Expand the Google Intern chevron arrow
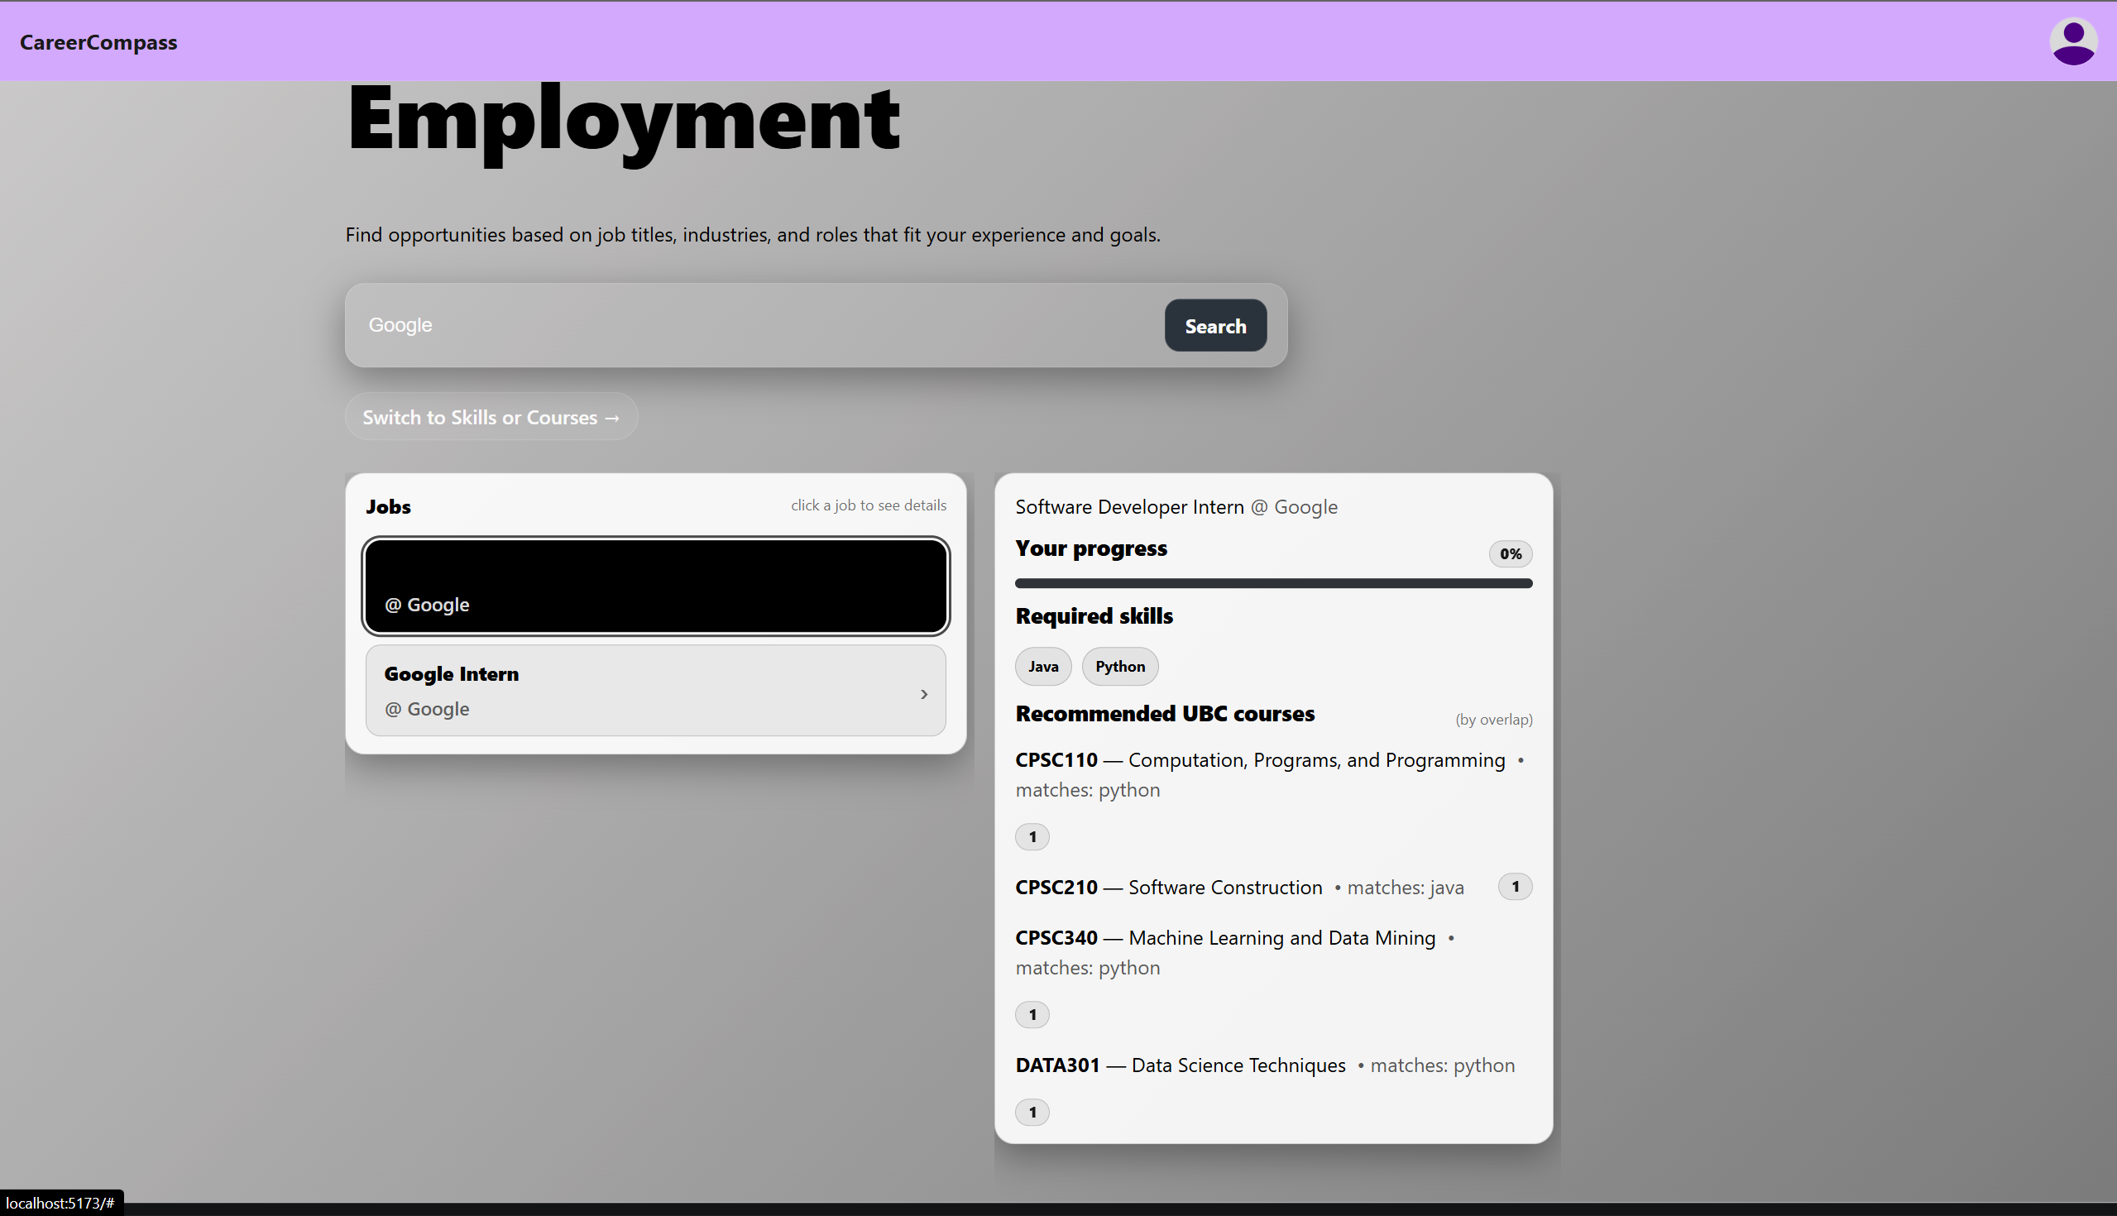The width and height of the screenshot is (2117, 1216). [923, 694]
